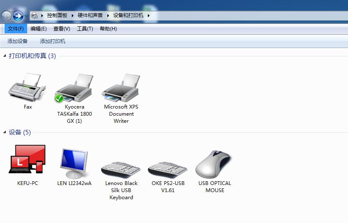Open the recent pages dropdown arrow
Viewport: 348px width, 223px height.
click(27, 16)
